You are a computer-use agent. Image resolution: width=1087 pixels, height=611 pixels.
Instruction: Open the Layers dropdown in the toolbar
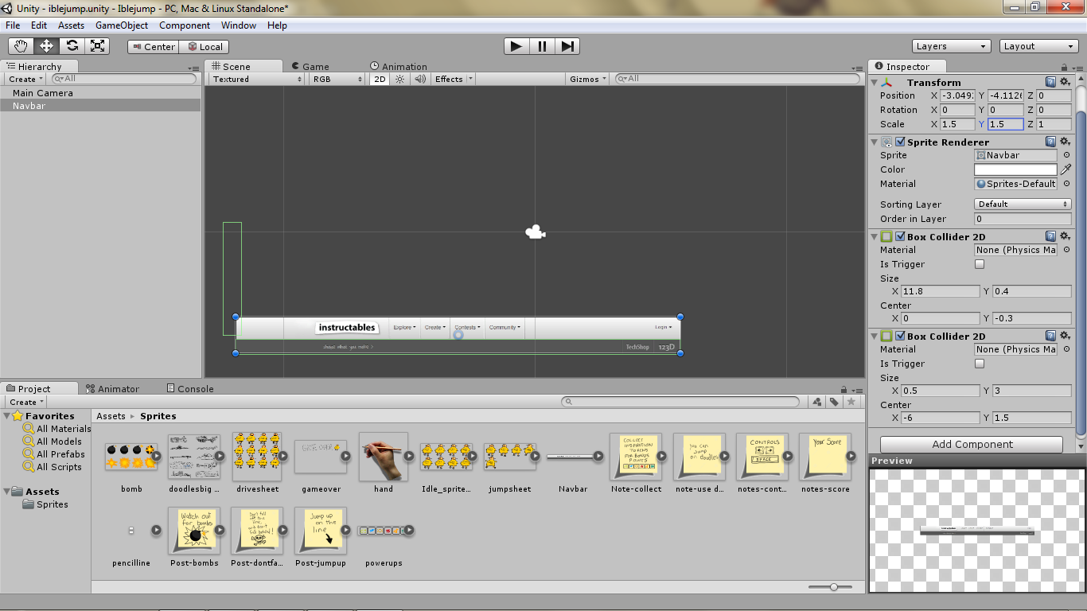tap(951, 46)
